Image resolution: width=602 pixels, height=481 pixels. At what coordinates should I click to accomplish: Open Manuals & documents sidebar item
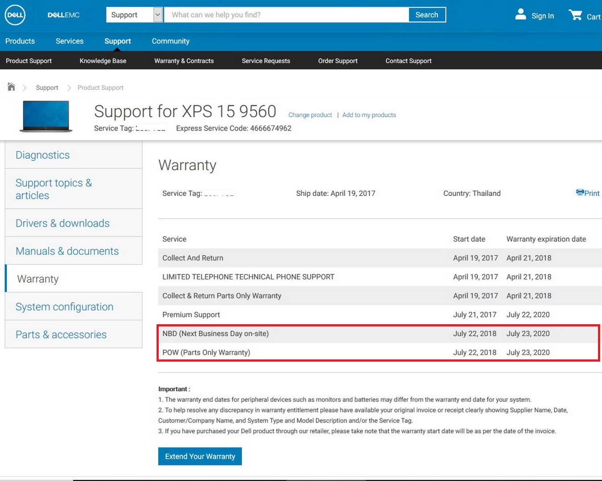tap(74, 251)
